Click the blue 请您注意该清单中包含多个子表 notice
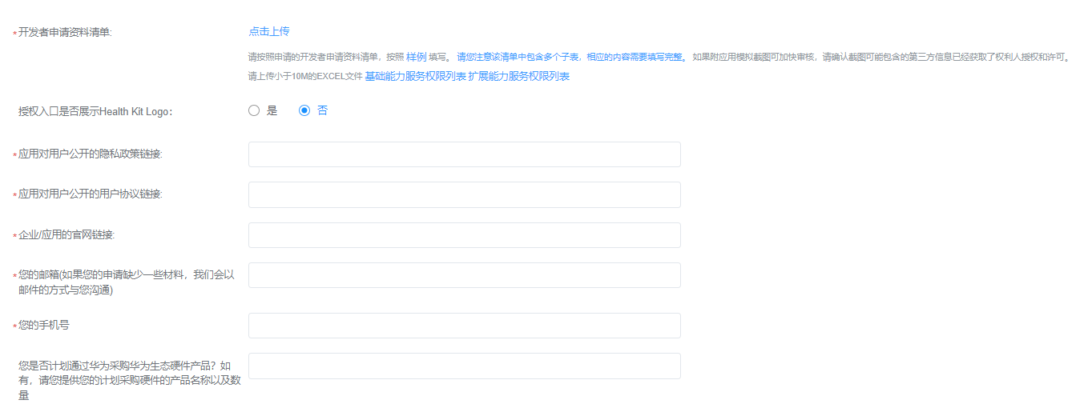The height and width of the screenshot is (416, 1092). pyautogui.click(x=570, y=57)
